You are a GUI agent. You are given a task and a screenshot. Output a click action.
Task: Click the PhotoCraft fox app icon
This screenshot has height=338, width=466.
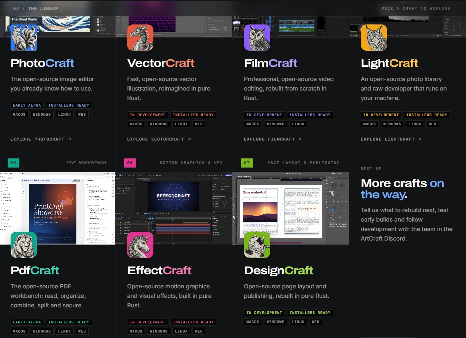click(24, 38)
